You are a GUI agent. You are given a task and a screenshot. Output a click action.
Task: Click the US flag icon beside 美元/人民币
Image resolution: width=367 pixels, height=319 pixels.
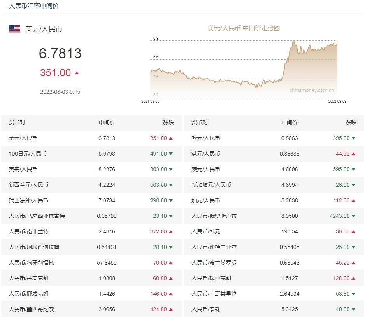click(x=14, y=29)
